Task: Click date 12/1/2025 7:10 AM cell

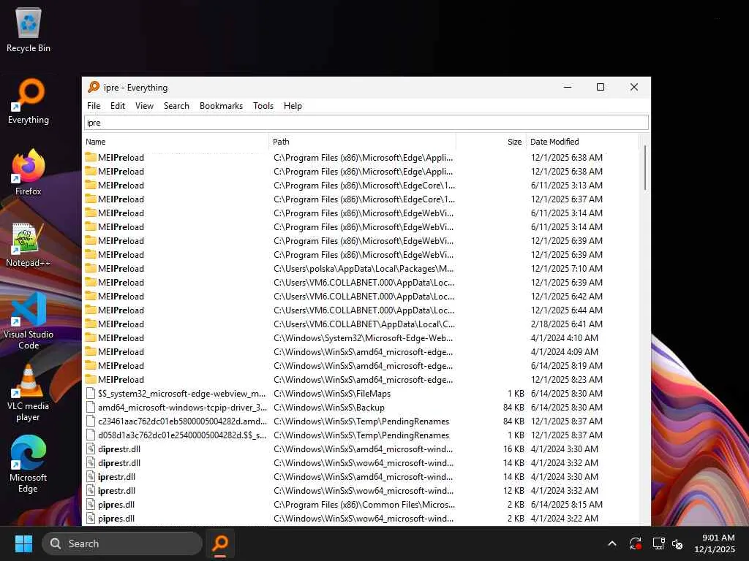Action: (567, 269)
